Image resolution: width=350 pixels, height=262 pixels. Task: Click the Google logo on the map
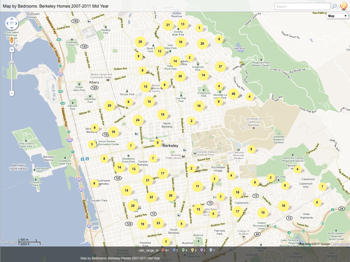[9, 242]
